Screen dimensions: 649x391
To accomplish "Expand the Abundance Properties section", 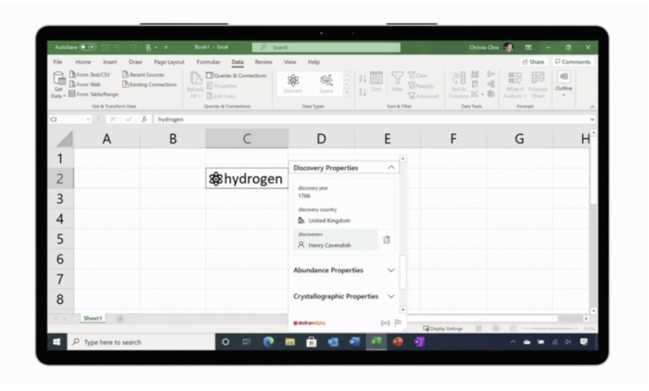I will point(390,271).
